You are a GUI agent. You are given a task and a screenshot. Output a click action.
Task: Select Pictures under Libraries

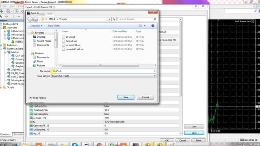(41, 66)
